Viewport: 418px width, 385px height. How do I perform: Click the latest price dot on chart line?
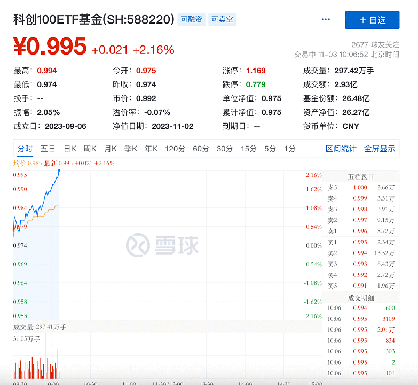[x=59, y=170]
